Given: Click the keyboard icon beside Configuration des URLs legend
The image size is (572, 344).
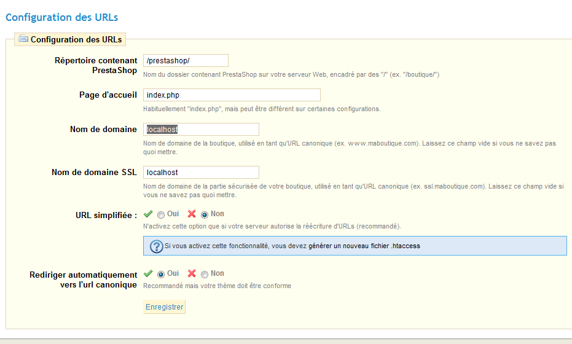Looking at the screenshot, I should pyautogui.click(x=23, y=39).
